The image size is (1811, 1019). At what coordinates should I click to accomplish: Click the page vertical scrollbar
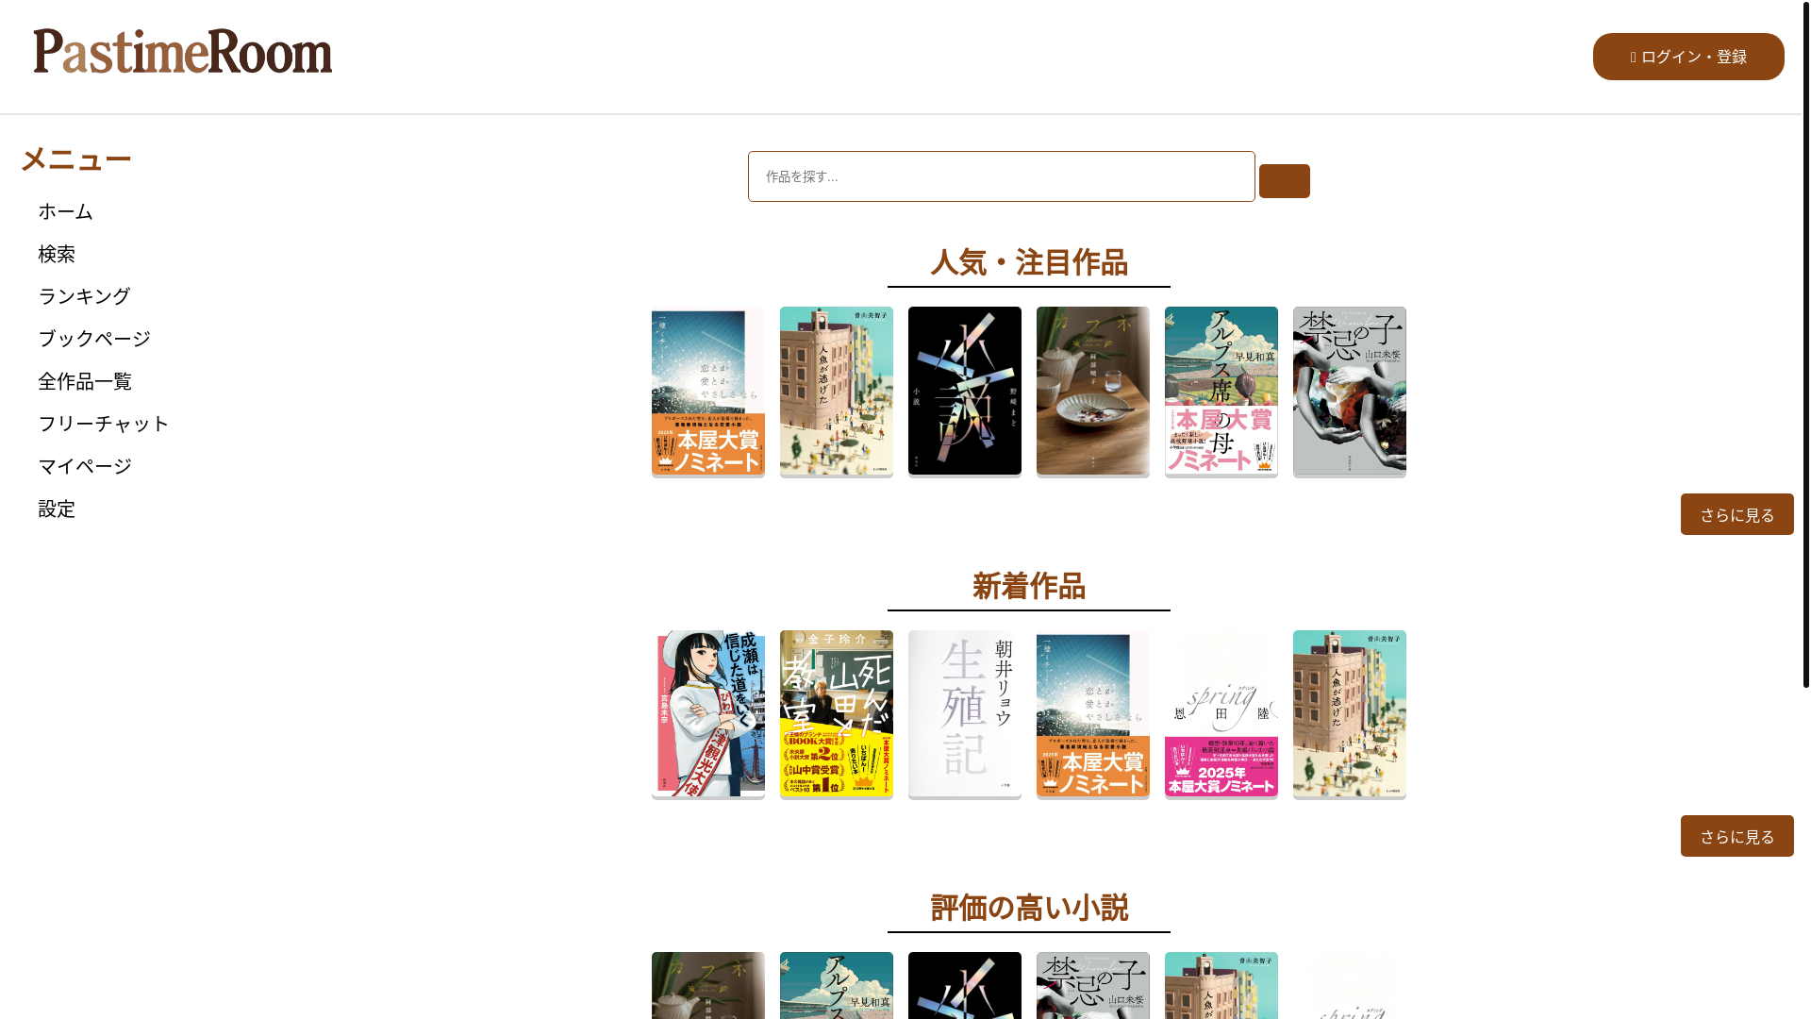[x=1805, y=344]
